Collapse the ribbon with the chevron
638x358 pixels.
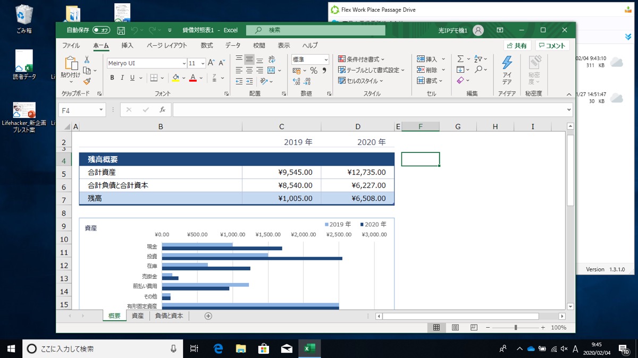pyautogui.click(x=569, y=93)
